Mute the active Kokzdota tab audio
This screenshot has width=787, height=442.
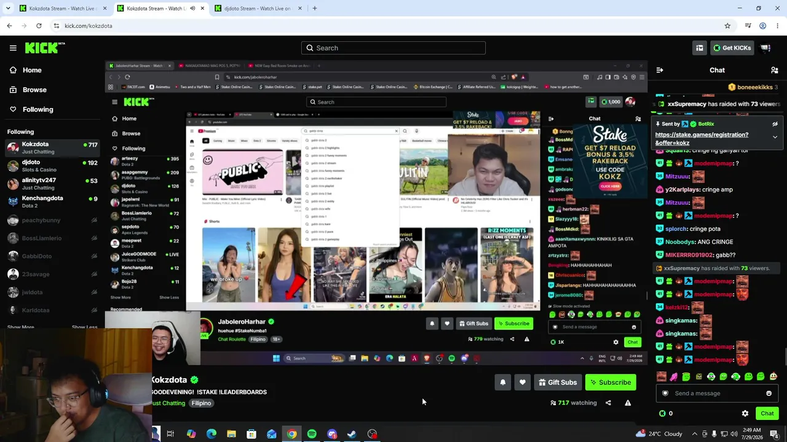192,9
